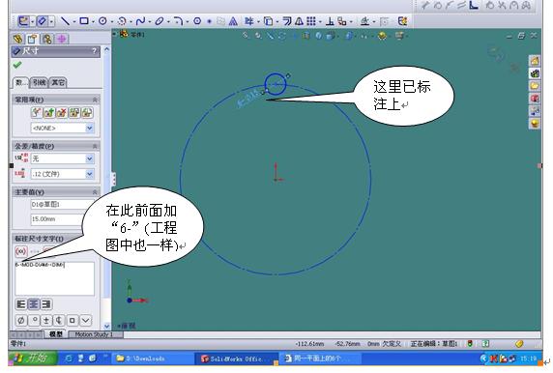
Task: Choose the Rectangle sketch tool
Action: [84, 21]
